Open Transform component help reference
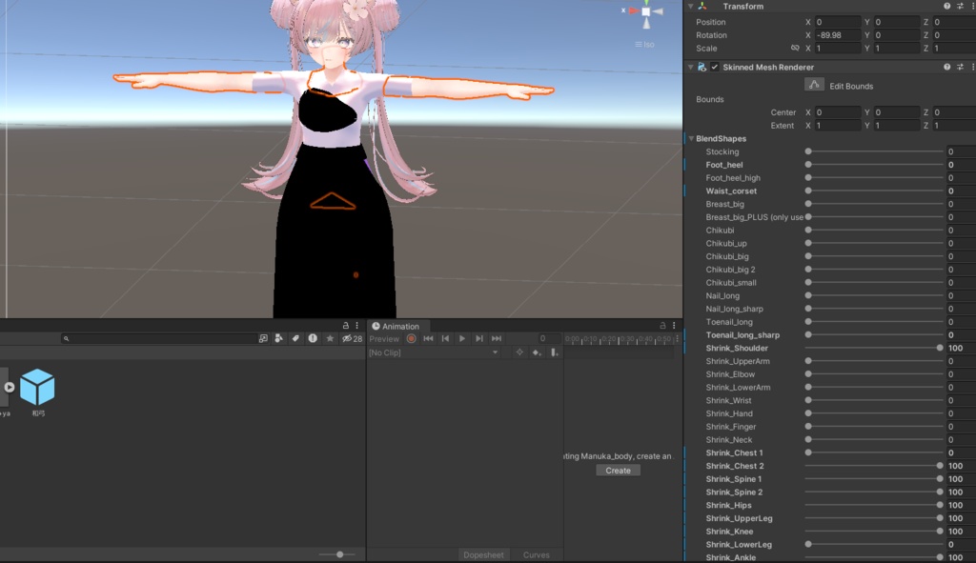The width and height of the screenshot is (976, 563). [x=946, y=7]
